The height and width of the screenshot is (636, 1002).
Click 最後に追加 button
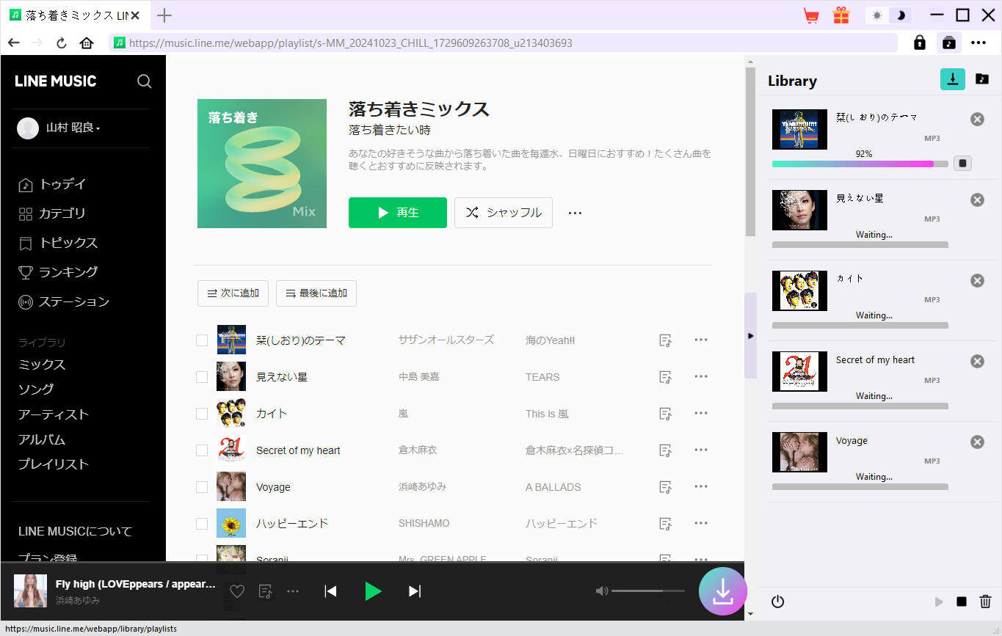(x=316, y=293)
